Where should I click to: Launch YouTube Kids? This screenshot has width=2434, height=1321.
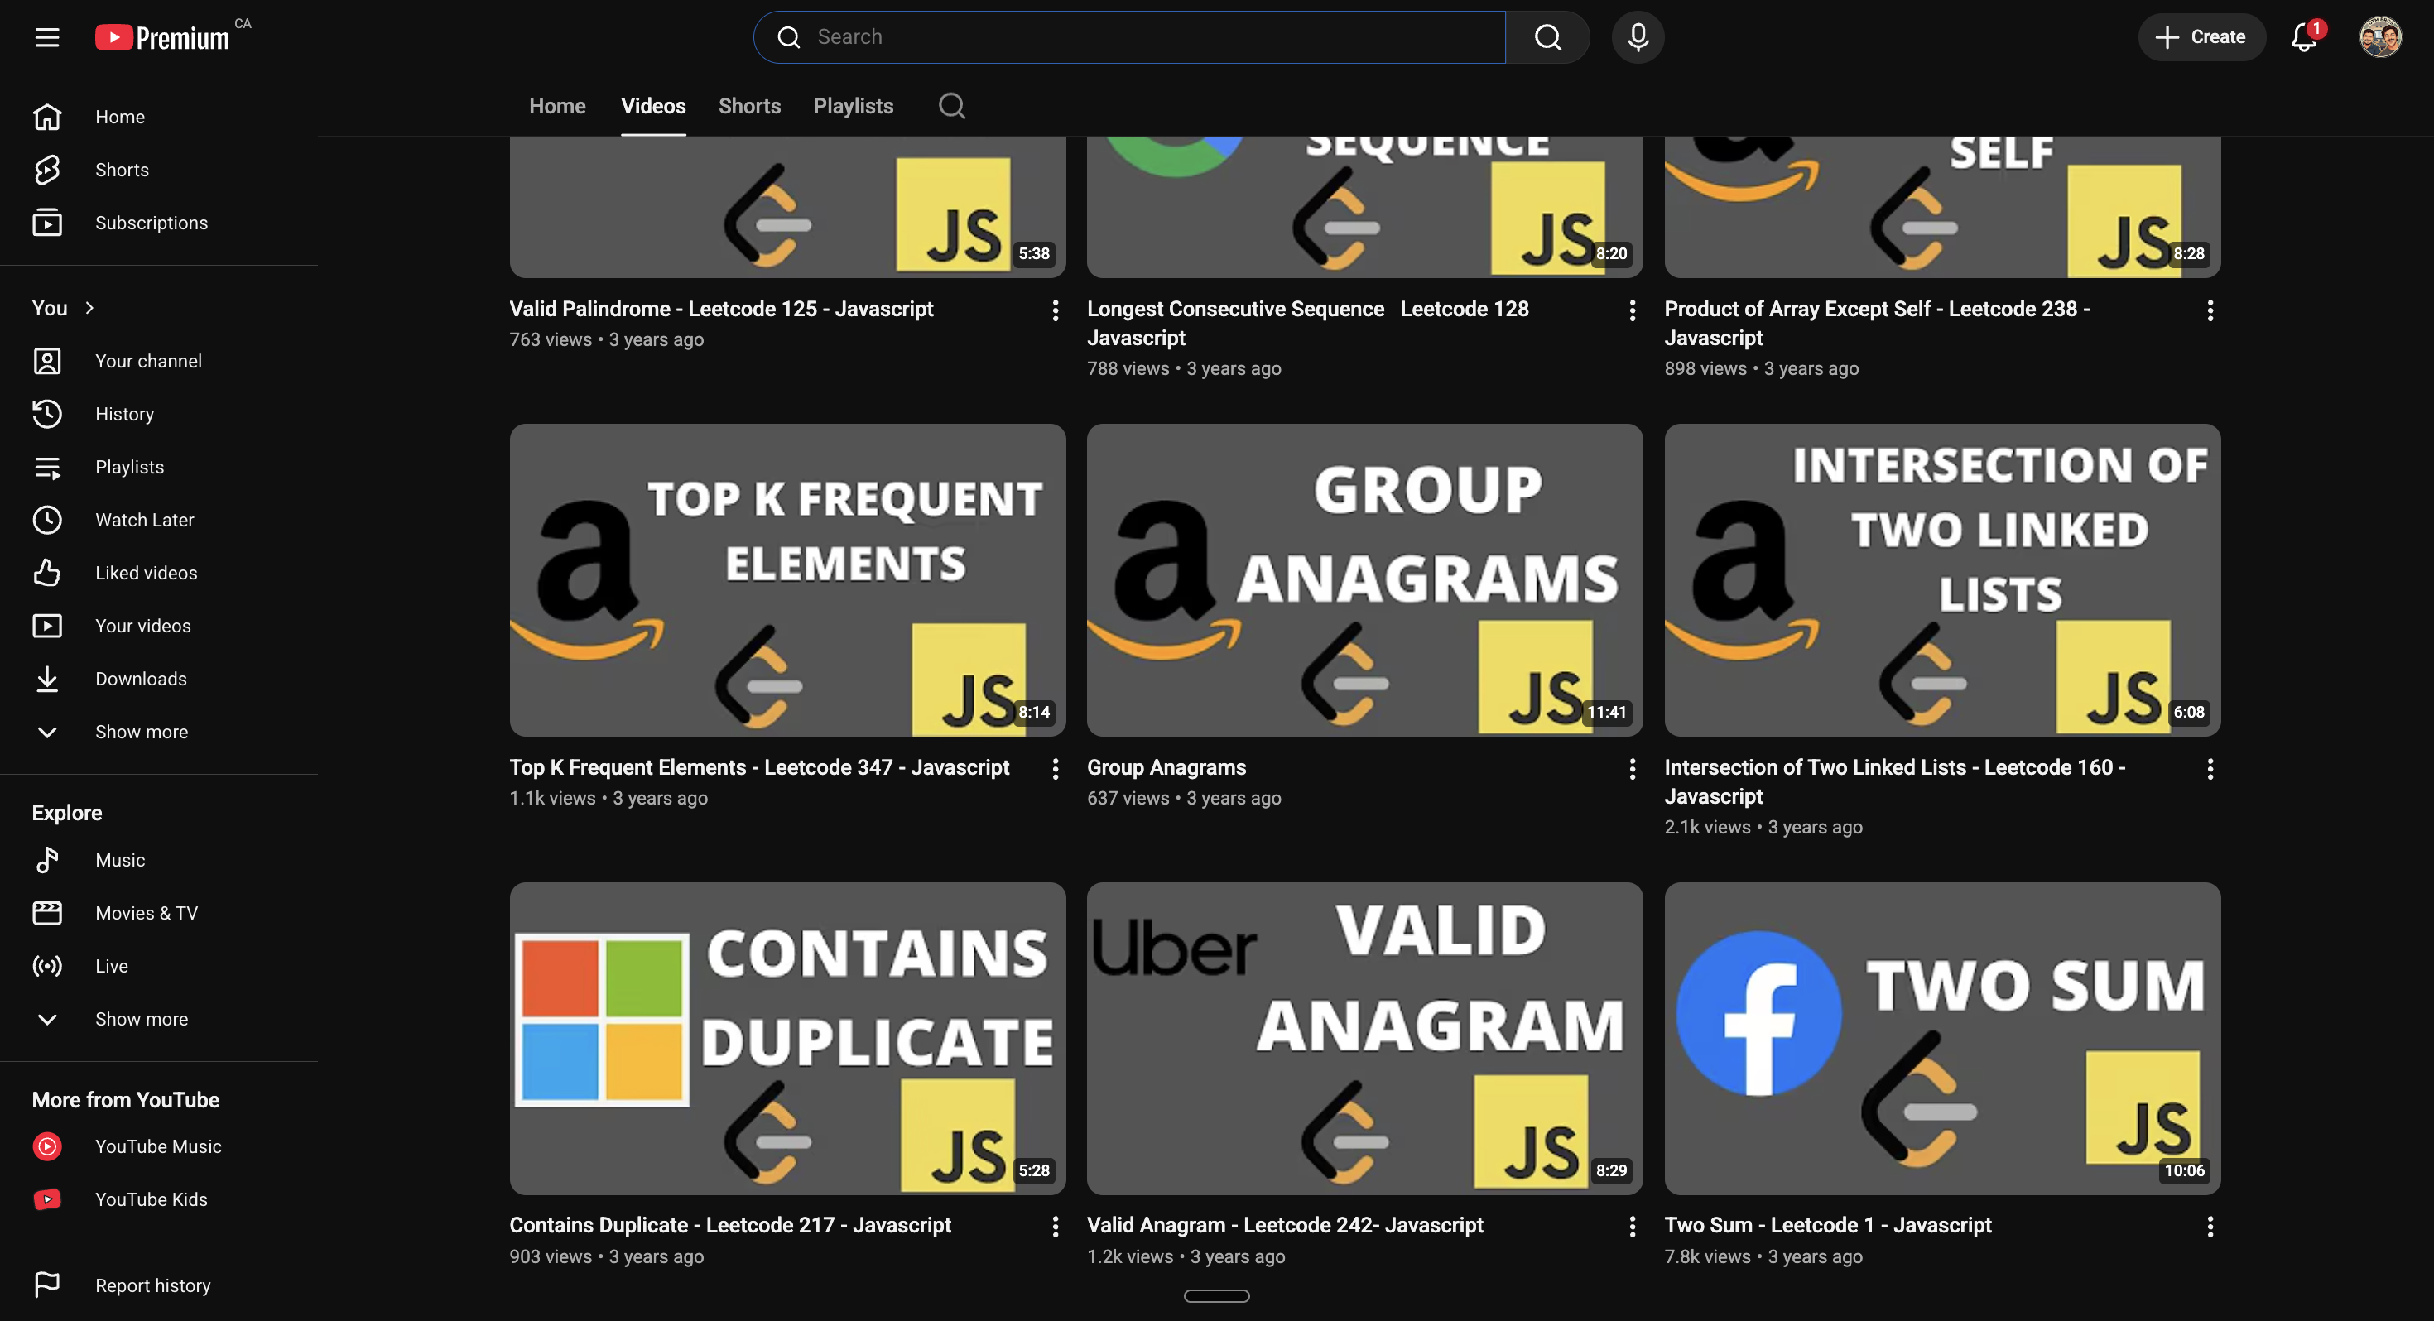click(159, 1199)
